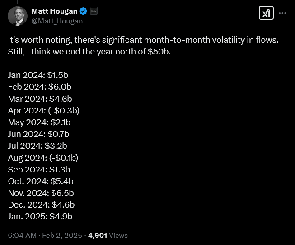The image size is (295, 245).
Task: View the 4,901 Views count
Action: [x=108, y=235]
